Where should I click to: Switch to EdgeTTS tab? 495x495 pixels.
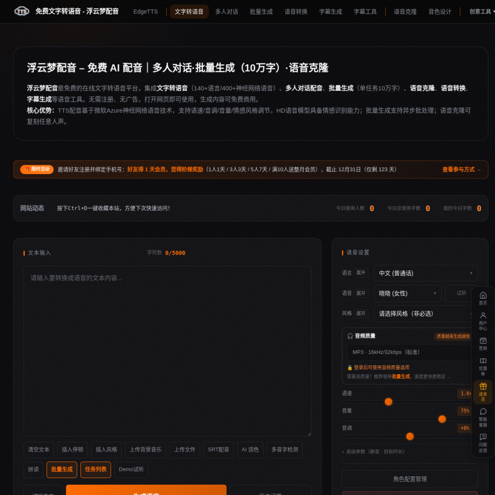pos(146,12)
